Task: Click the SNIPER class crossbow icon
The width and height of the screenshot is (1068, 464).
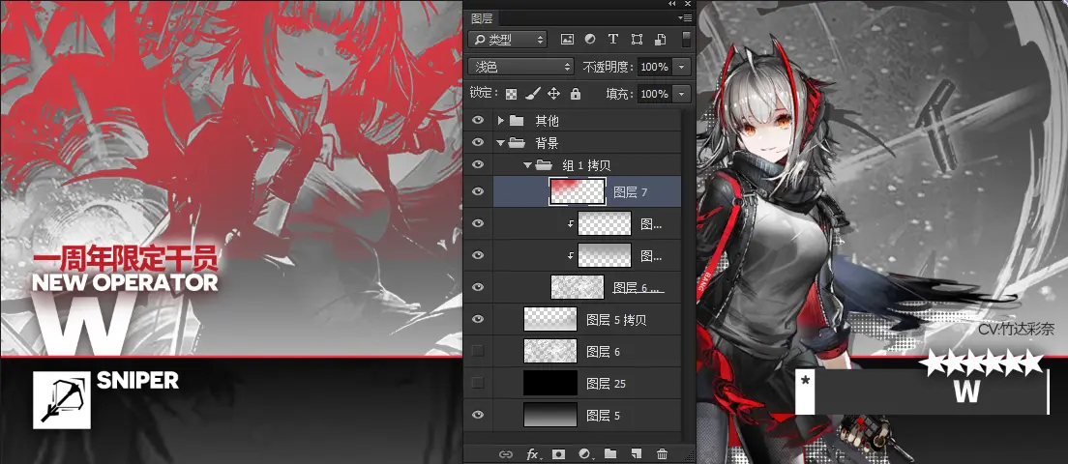Action: pos(61,400)
